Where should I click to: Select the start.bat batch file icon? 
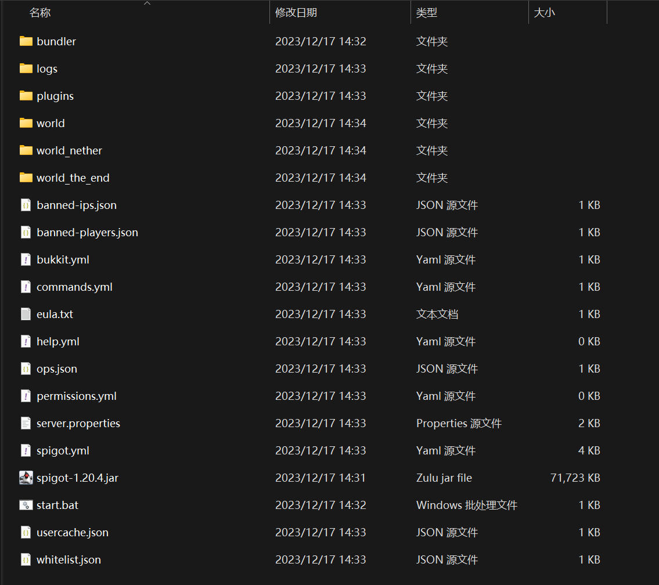click(x=26, y=505)
